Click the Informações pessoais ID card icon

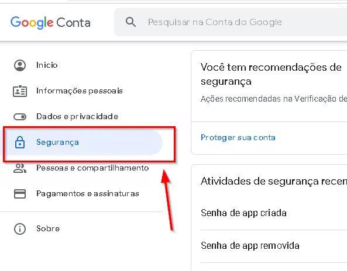[20, 91]
